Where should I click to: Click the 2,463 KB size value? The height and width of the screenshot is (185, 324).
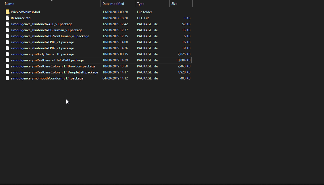click(184, 66)
